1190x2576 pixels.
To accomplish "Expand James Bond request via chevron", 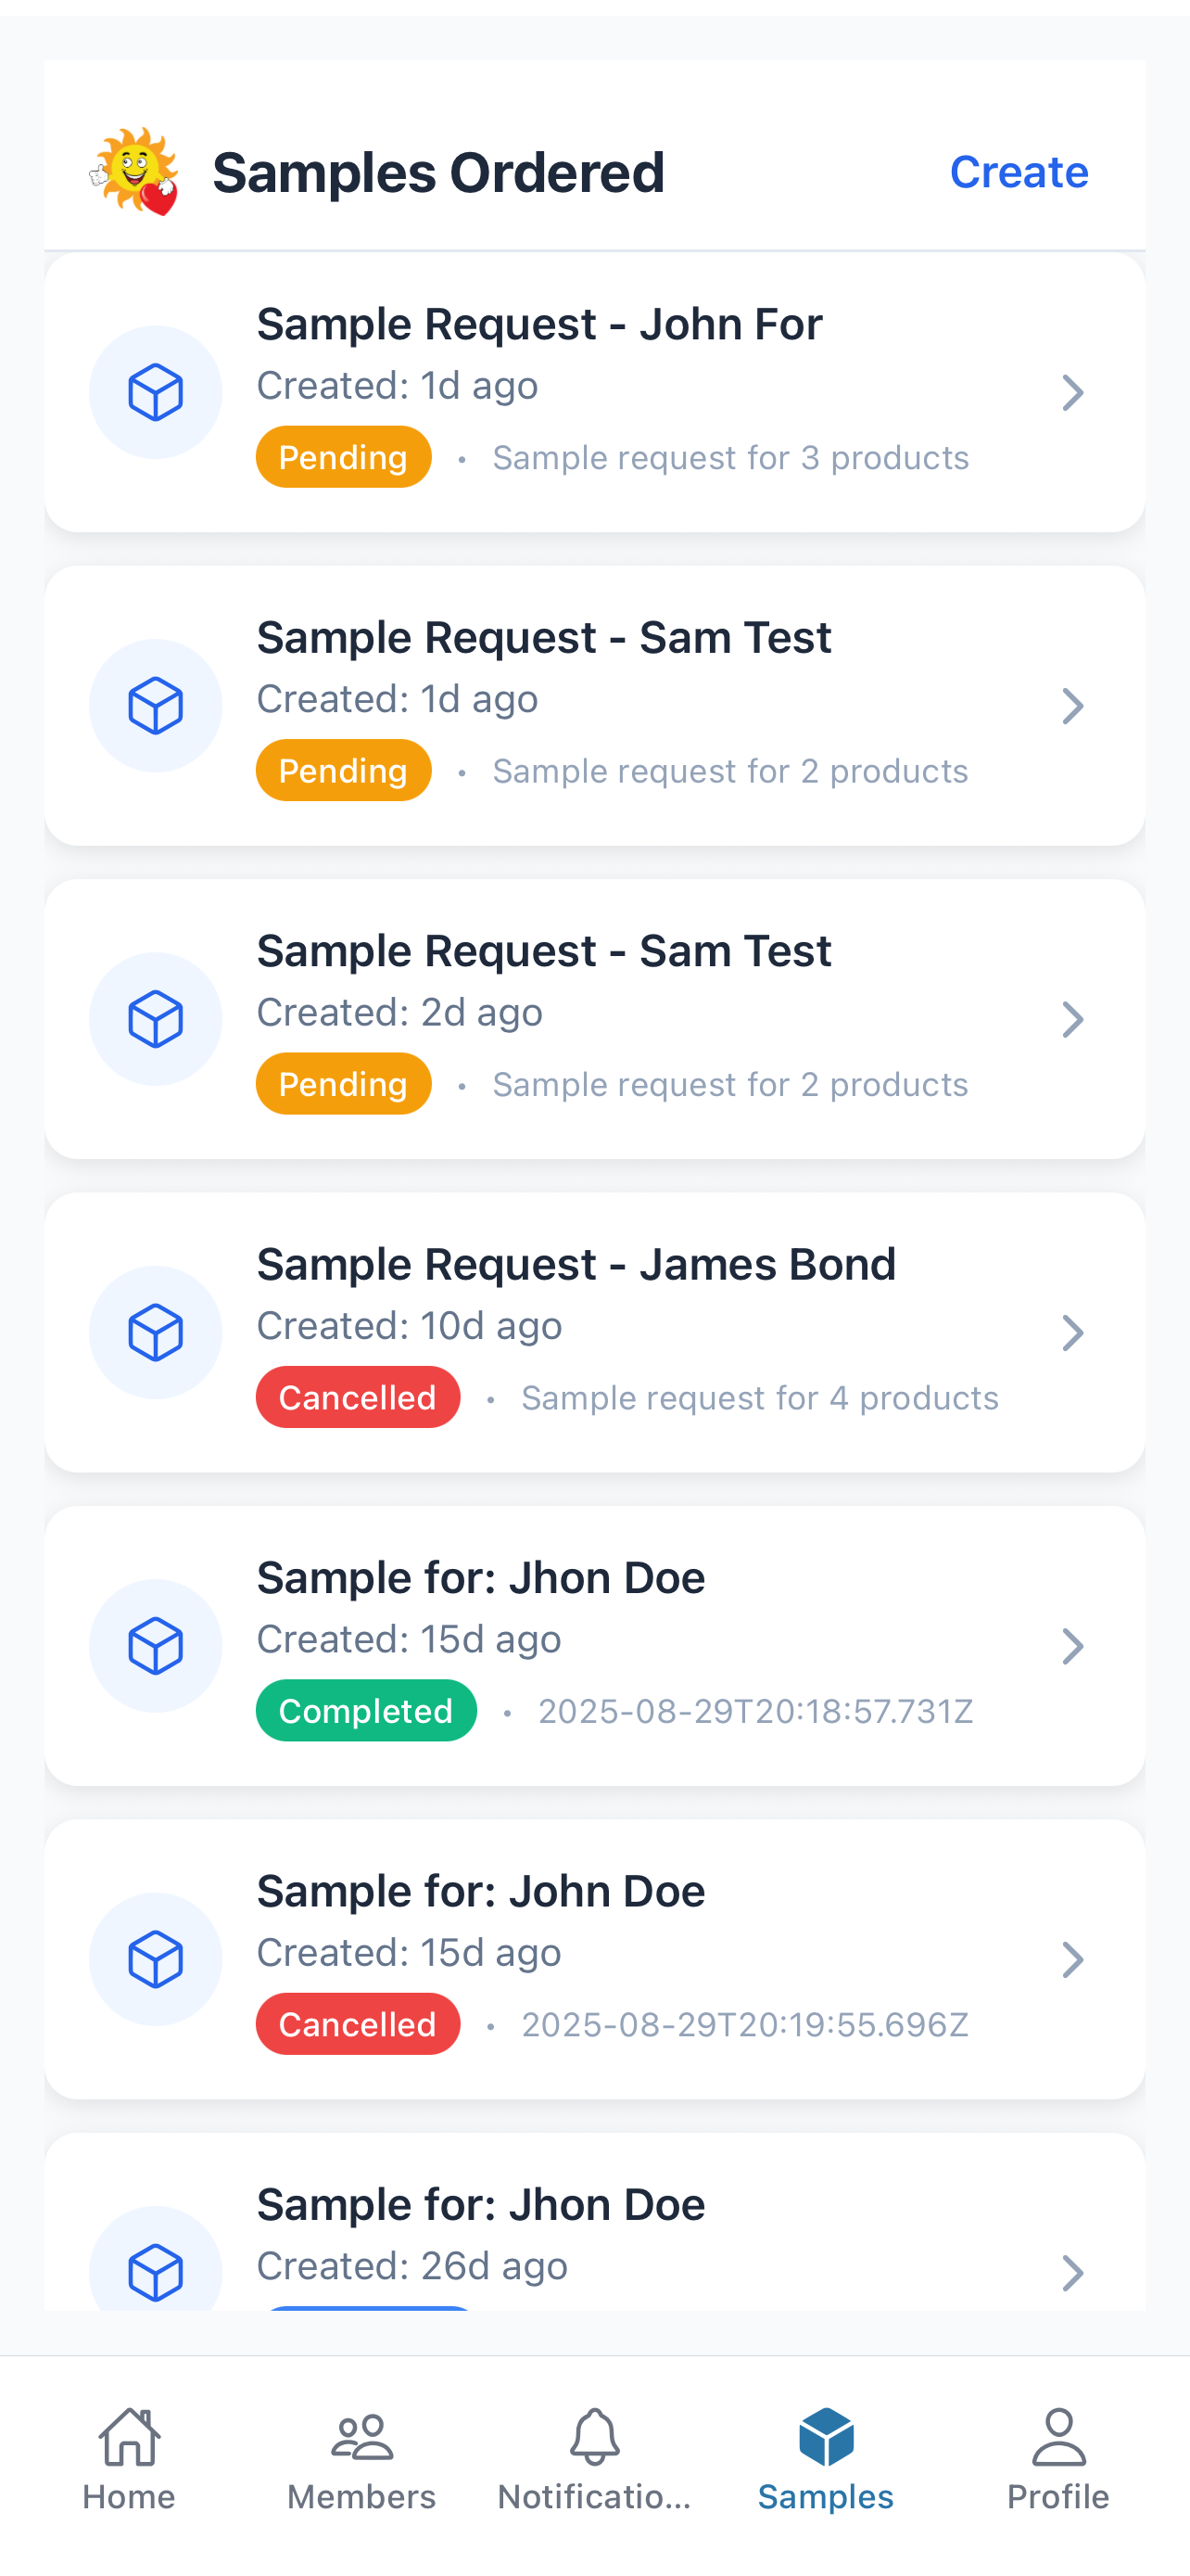I will coord(1072,1332).
